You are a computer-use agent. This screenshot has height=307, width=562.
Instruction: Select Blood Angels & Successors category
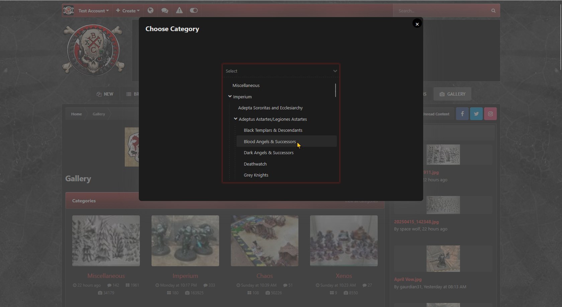pos(270,141)
